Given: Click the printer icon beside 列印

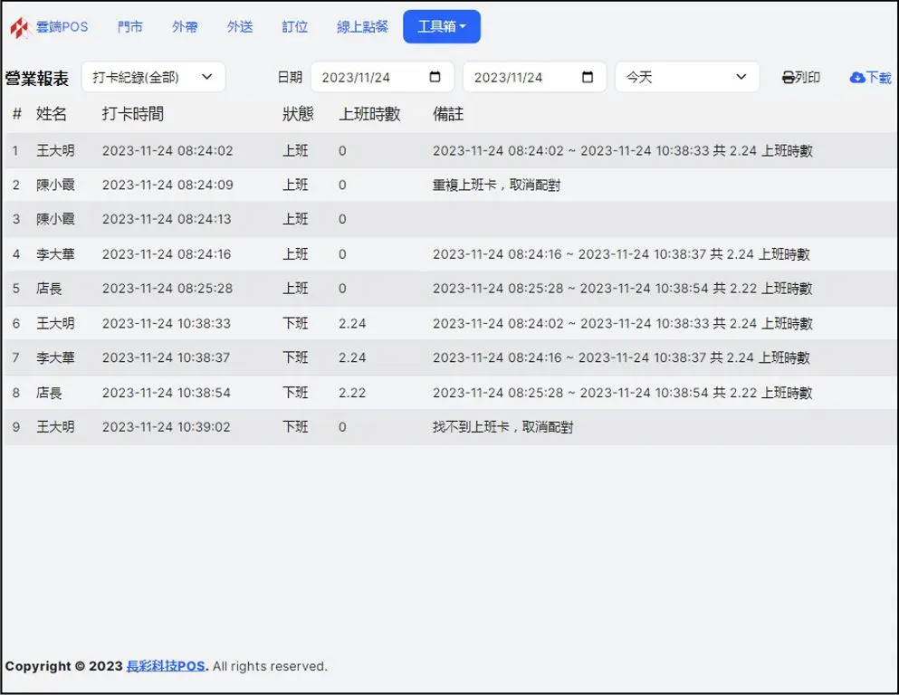Looking at the screenshot, I should point(787,77).
